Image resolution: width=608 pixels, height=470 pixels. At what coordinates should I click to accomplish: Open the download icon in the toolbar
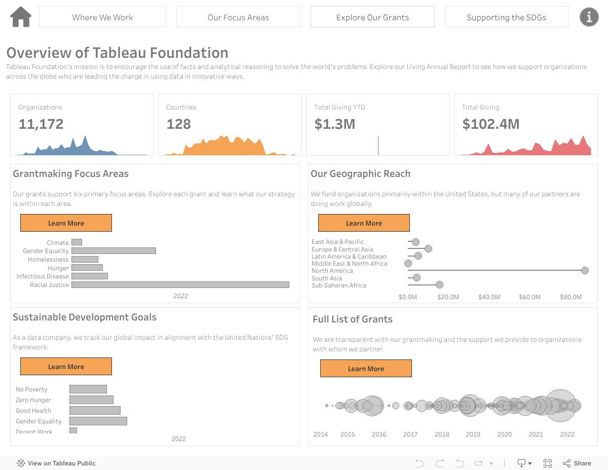point(522,463)
